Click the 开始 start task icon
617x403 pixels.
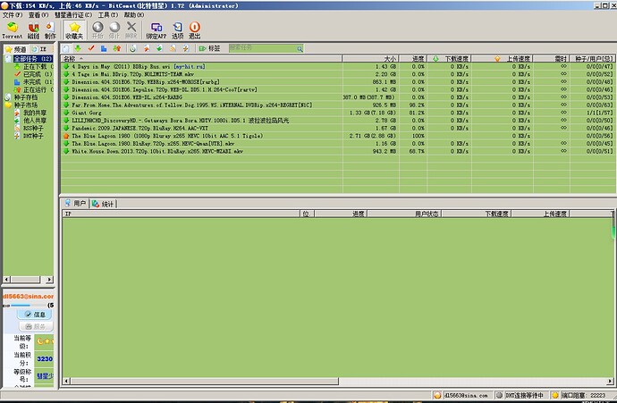point(97,30)
